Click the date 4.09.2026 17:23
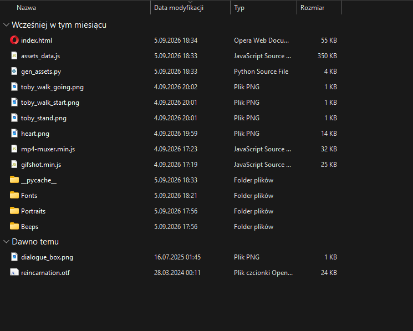This screenshot has width=413, height=331. (176, 149)
